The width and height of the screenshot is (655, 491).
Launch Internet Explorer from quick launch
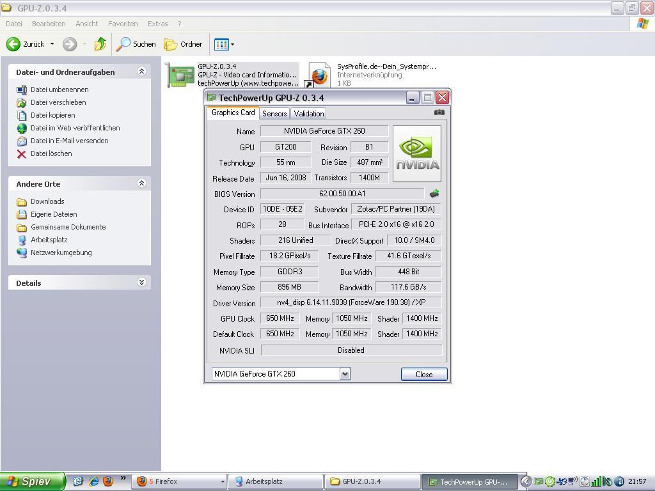point(93,481)
